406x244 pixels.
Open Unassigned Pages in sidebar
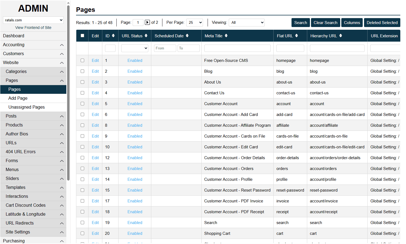point(33,107)
